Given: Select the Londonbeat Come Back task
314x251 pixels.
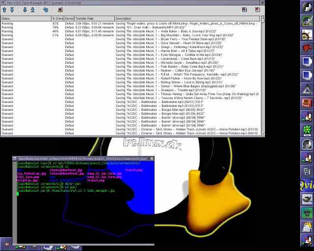Looking at the screenshot, I should coord(130,59).
